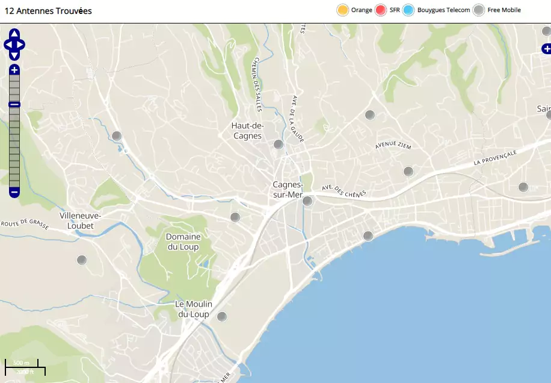Screen dimensions: 551x383
Task: Select the antenna marker near Haut-de-Cagnes
Action: 278,145
